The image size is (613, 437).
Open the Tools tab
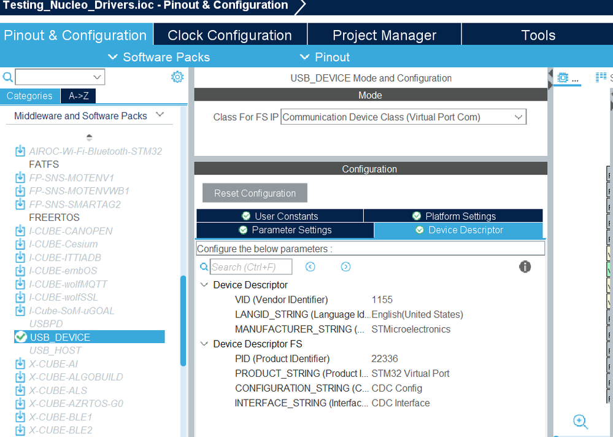coord(538,35)
